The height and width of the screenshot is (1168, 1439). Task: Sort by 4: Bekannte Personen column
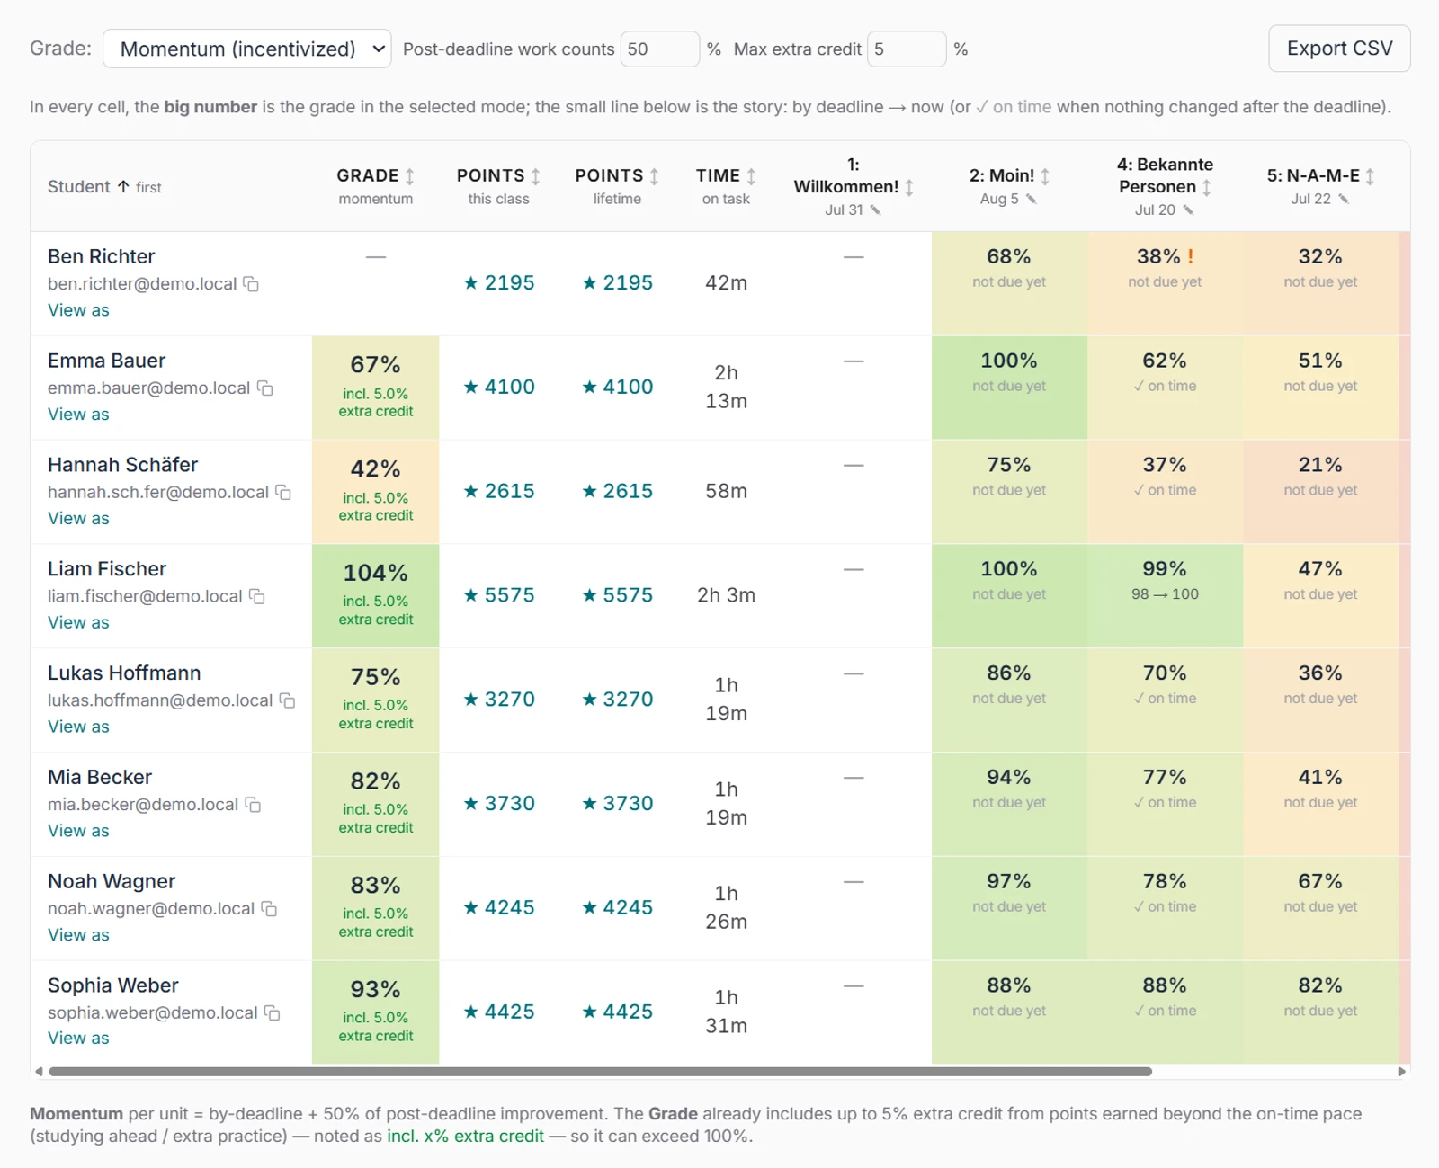tap(1207, 187)
